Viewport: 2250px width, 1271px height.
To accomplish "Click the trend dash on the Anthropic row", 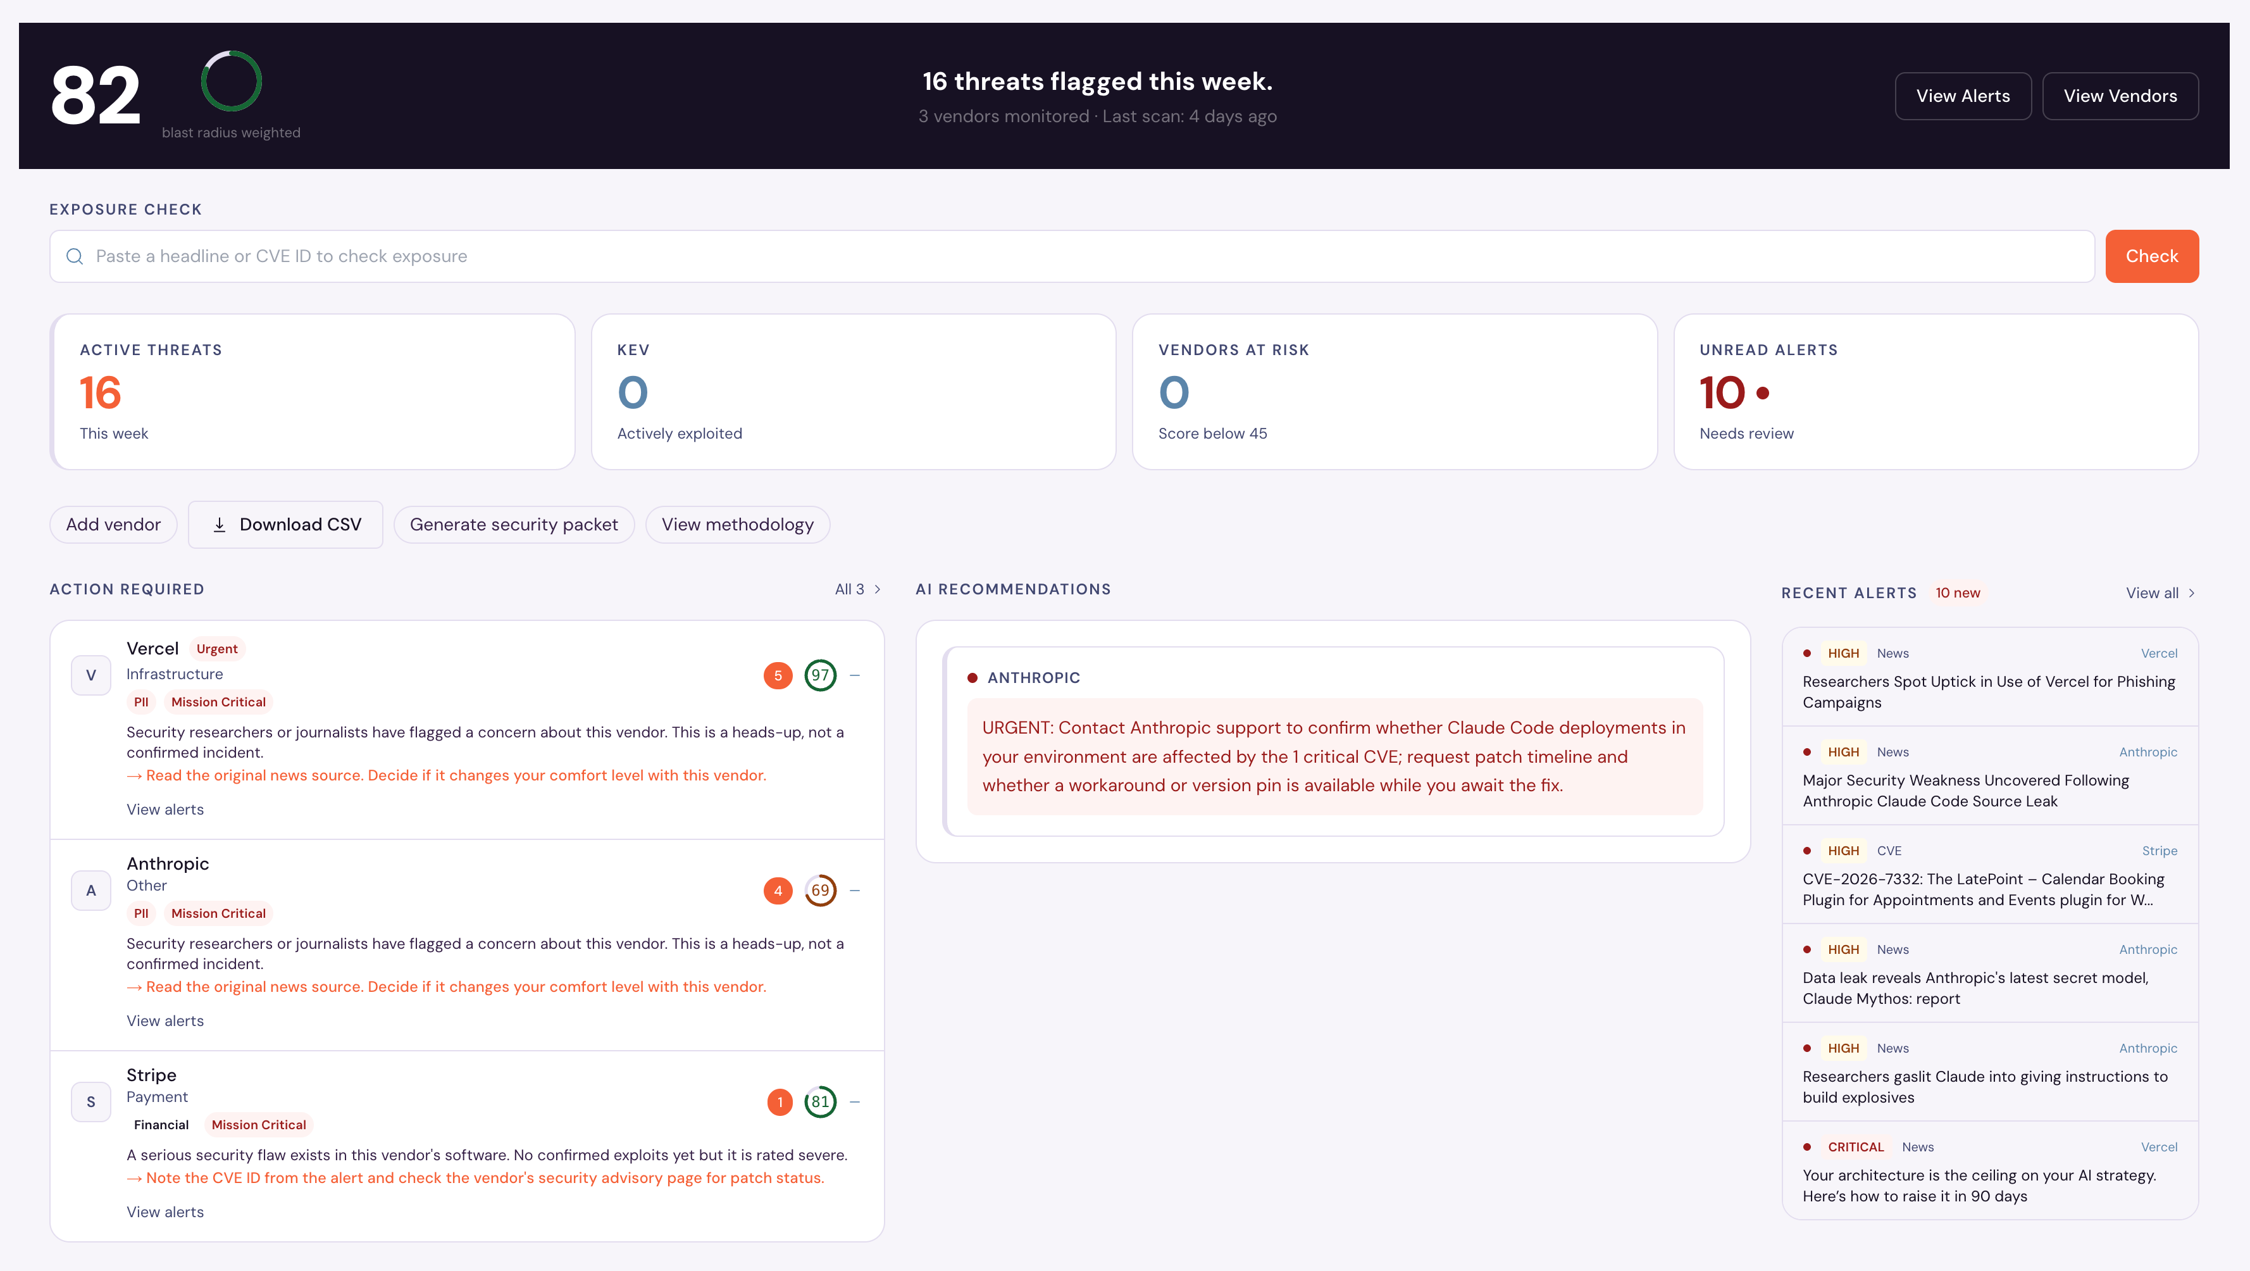I will 855,890.
